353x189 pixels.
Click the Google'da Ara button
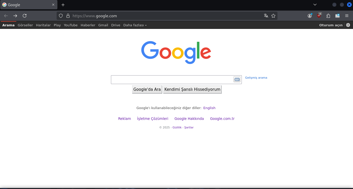(147, 89)
